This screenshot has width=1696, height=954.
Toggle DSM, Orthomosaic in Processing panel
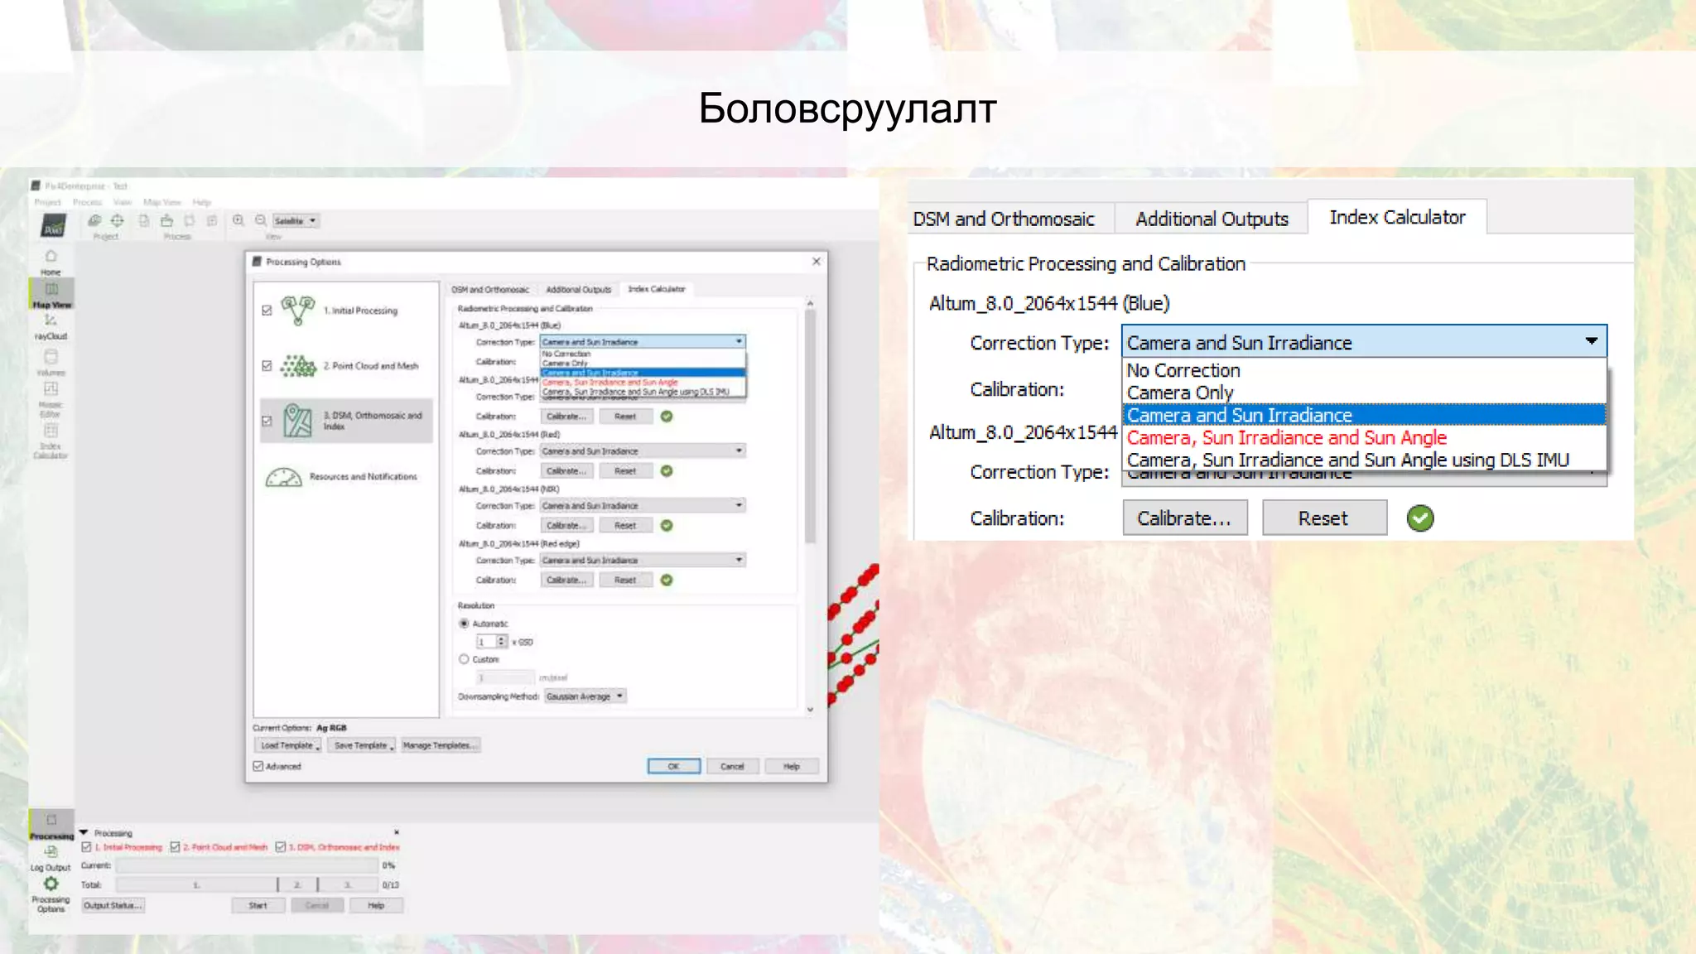[281, 847]
